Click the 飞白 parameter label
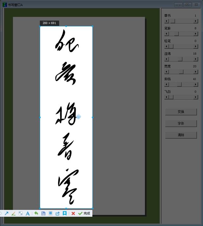The width and height of the screenshot is (203, 226). pyautogui.click(x=167, y=92)
